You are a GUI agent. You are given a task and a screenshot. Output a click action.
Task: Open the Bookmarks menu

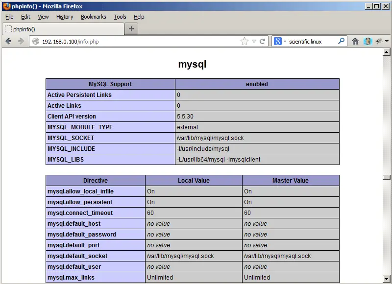(x=93, y=17)
